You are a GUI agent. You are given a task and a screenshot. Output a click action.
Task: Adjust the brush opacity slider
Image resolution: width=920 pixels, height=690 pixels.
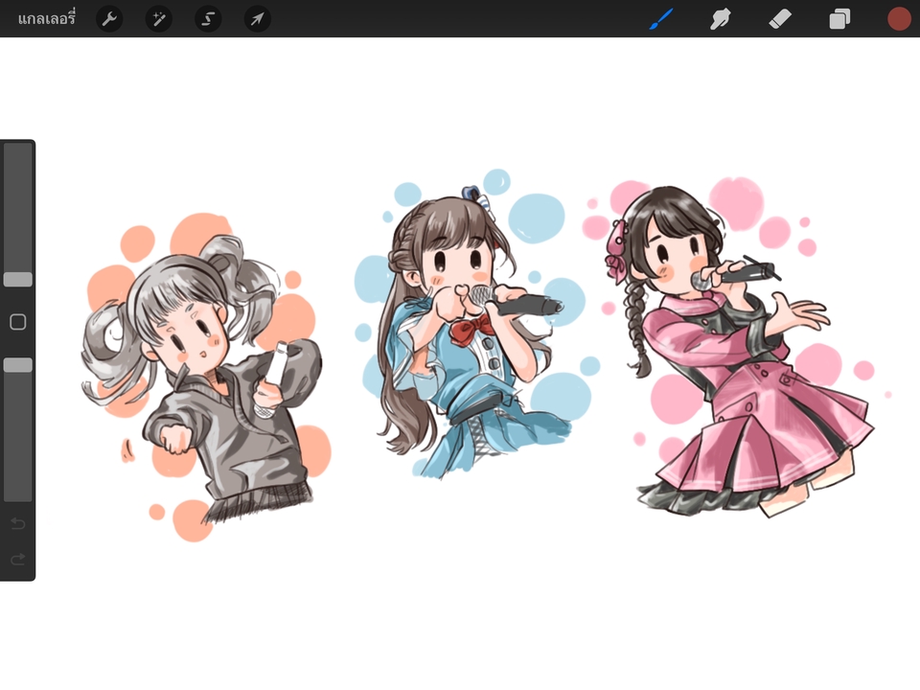coord(16,364)
